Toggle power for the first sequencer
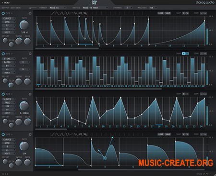The width and height of the screenshot is (216, 176). (3, 13)
